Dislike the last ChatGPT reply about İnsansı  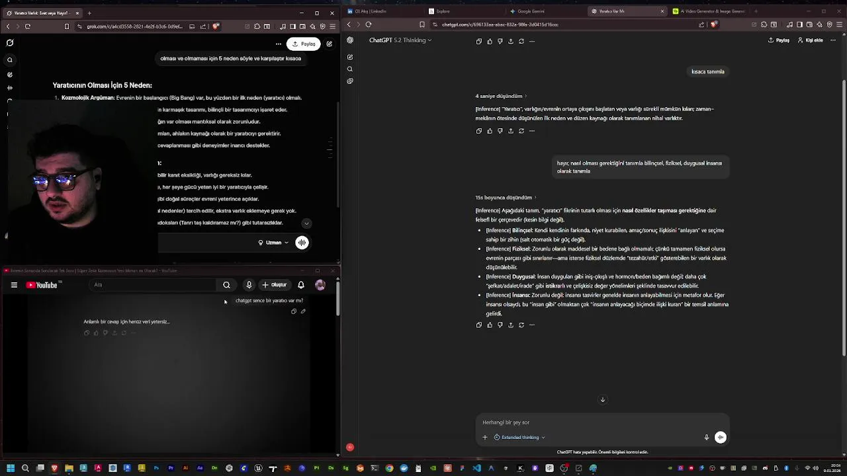pos(500,325)
